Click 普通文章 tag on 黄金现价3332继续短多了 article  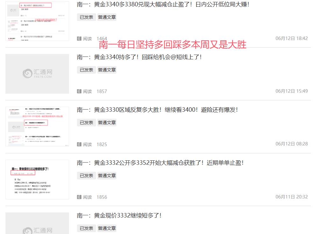point(107,228)
